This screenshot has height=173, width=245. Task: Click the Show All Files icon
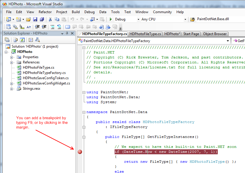point(16,40)
